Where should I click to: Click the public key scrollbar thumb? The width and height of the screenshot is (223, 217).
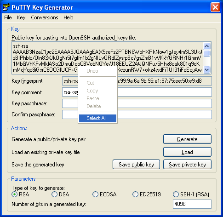pos(207,53)
